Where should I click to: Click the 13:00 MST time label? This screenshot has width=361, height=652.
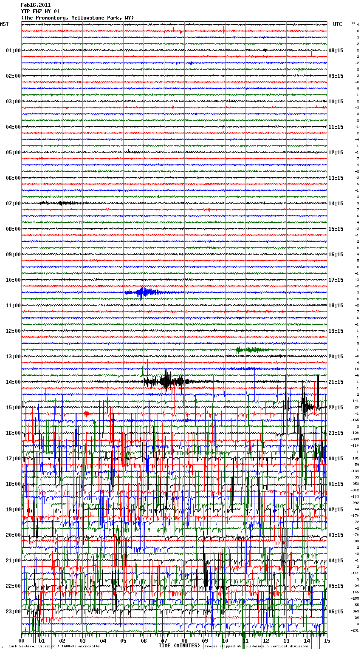pos(13,357)
